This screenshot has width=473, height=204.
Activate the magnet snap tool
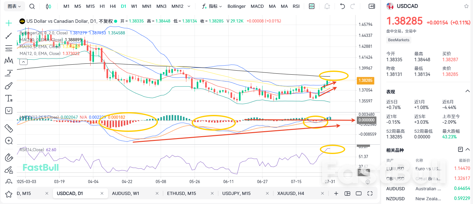[x=8, y=157]
